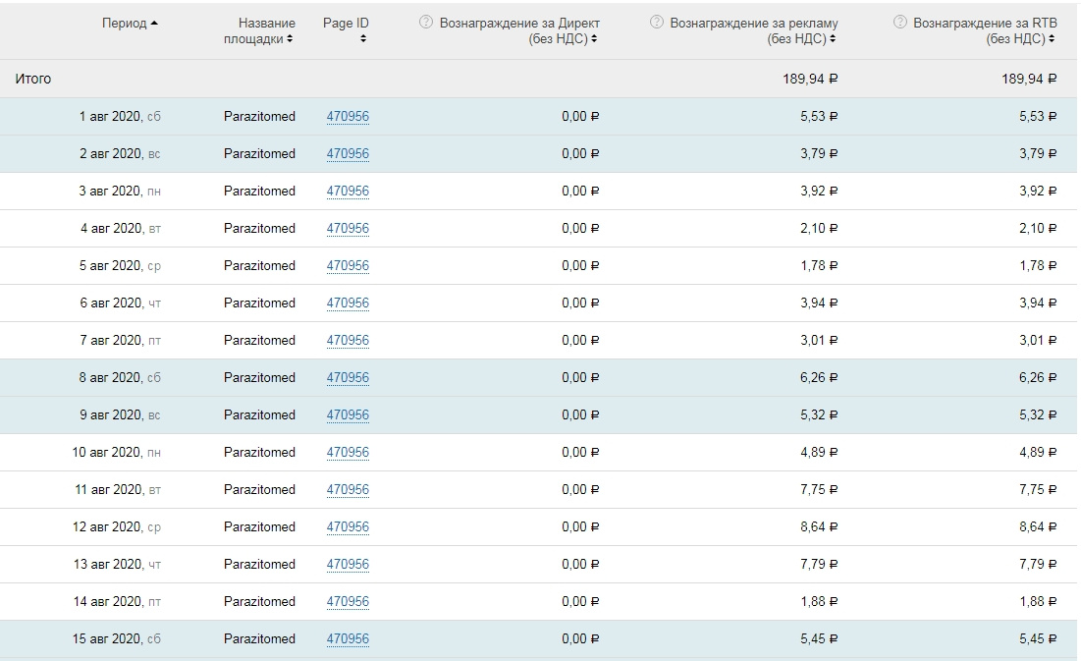The width and height of the screenshot is (1081, 661).
Task: Click sort arrows of RTB reward column
Action: [x=1052, y=39]
